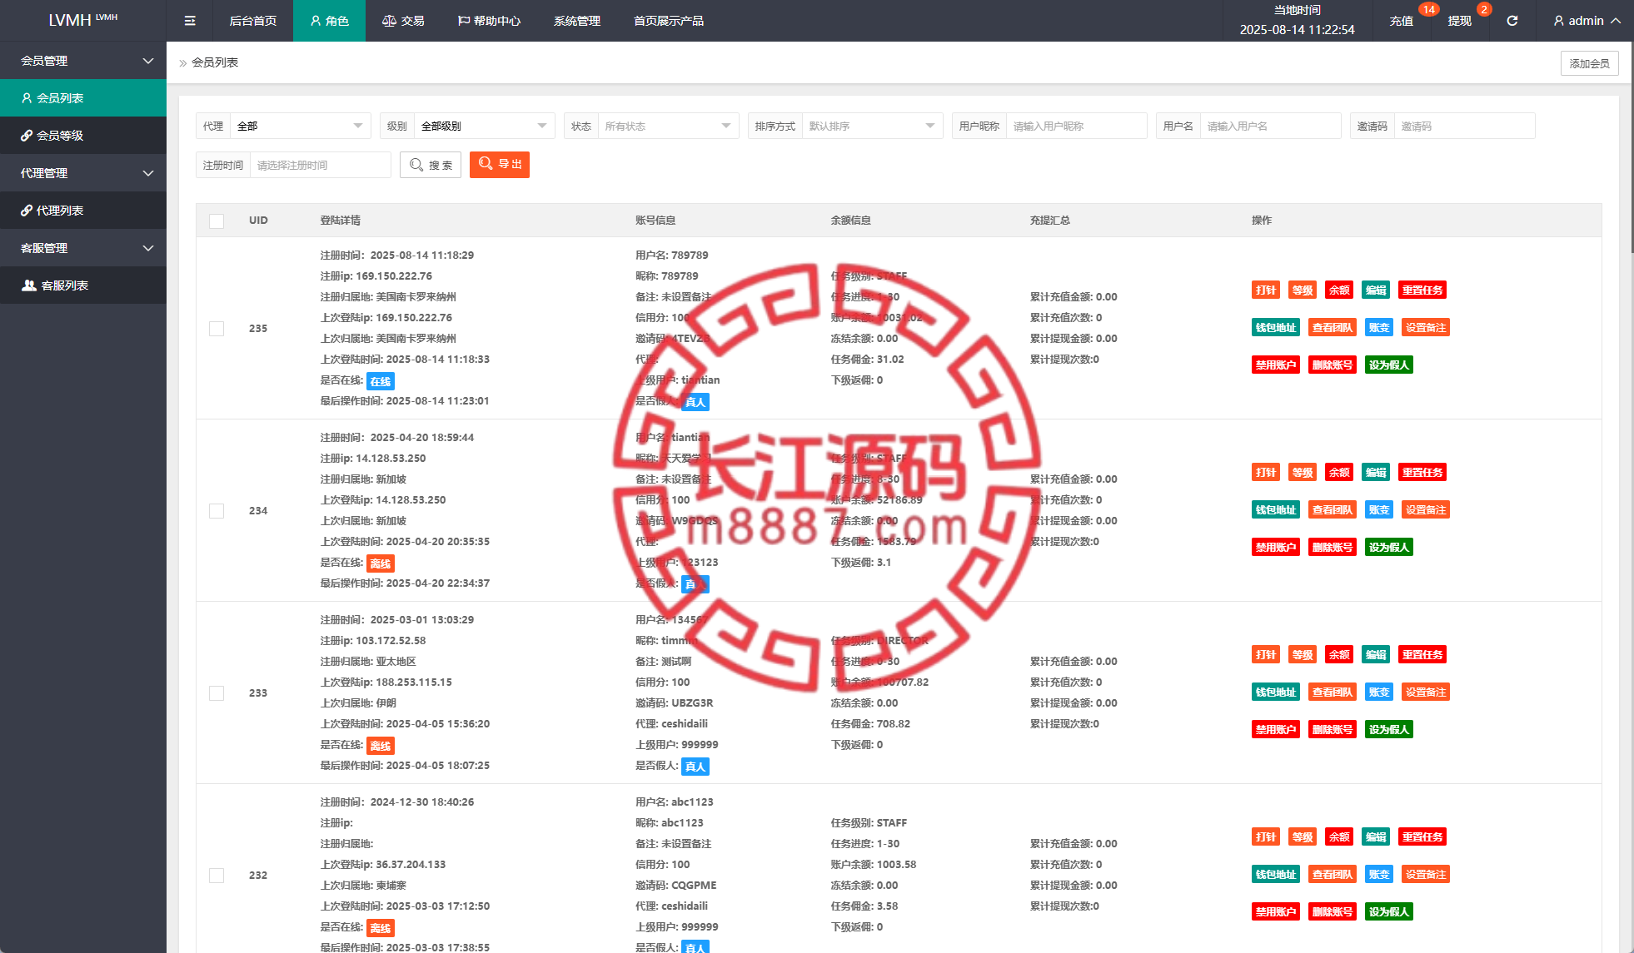The image size is (1634, 953).
Task: Click 设置备注 for UID 234
Action: tap(1426, 510)
